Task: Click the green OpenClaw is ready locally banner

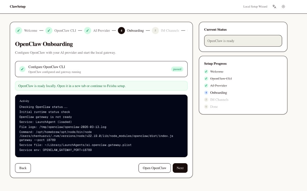Action: point(101,86)
